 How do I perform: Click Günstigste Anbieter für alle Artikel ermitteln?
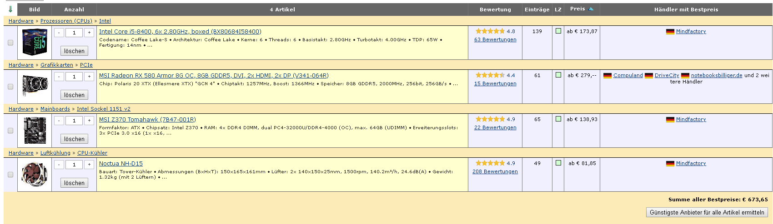707,212
